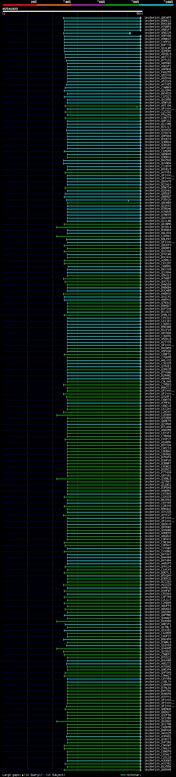The width and height of the screenshot is (176, 777).
Task: Open hit UniRef100_C2CZQ2
Action: tap(158, 112)
